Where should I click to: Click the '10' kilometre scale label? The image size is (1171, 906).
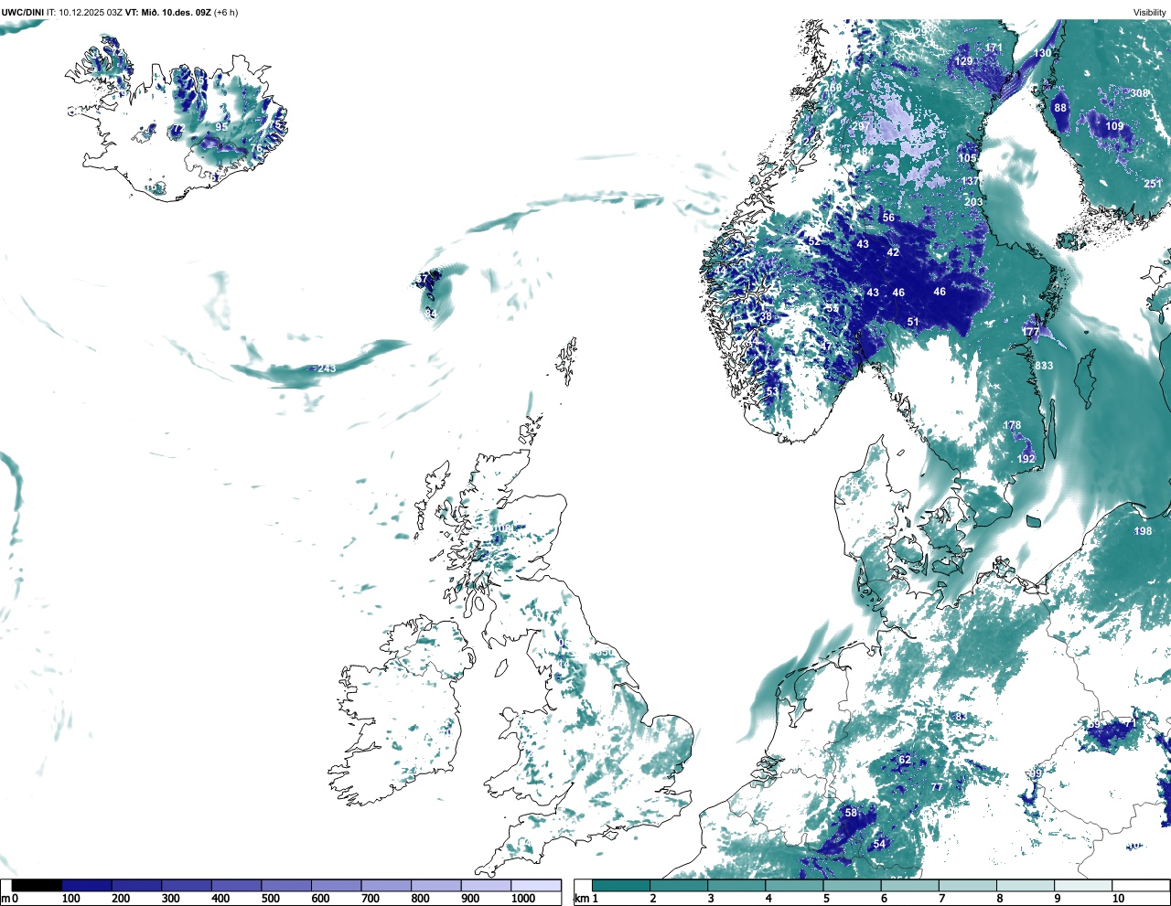click(1118, 899)
